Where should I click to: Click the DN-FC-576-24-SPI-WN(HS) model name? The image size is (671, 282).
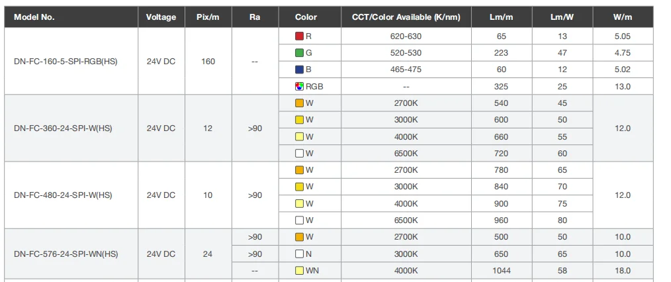[x=66, y=254]
